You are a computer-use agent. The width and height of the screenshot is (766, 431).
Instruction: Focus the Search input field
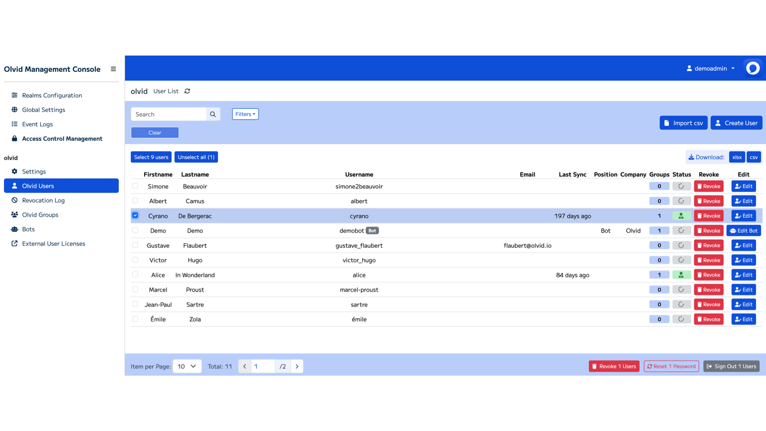pos(169,114)
